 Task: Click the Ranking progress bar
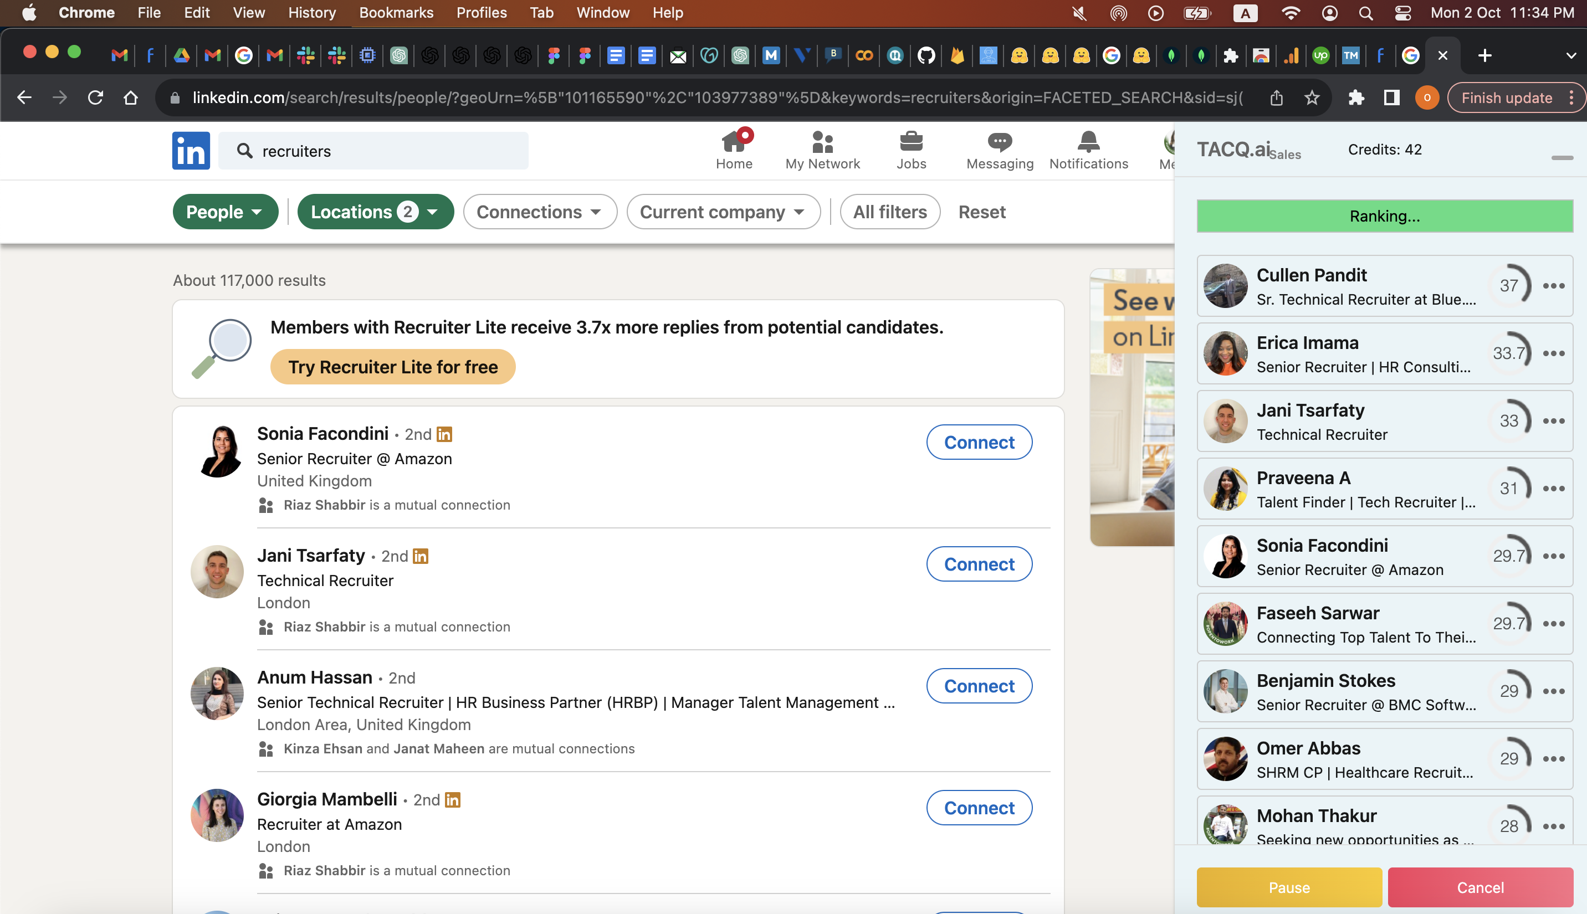[x=1384, y=216]
